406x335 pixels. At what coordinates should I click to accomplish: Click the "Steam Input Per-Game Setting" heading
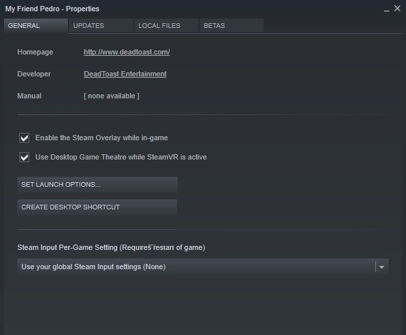(x=111, y=247)
